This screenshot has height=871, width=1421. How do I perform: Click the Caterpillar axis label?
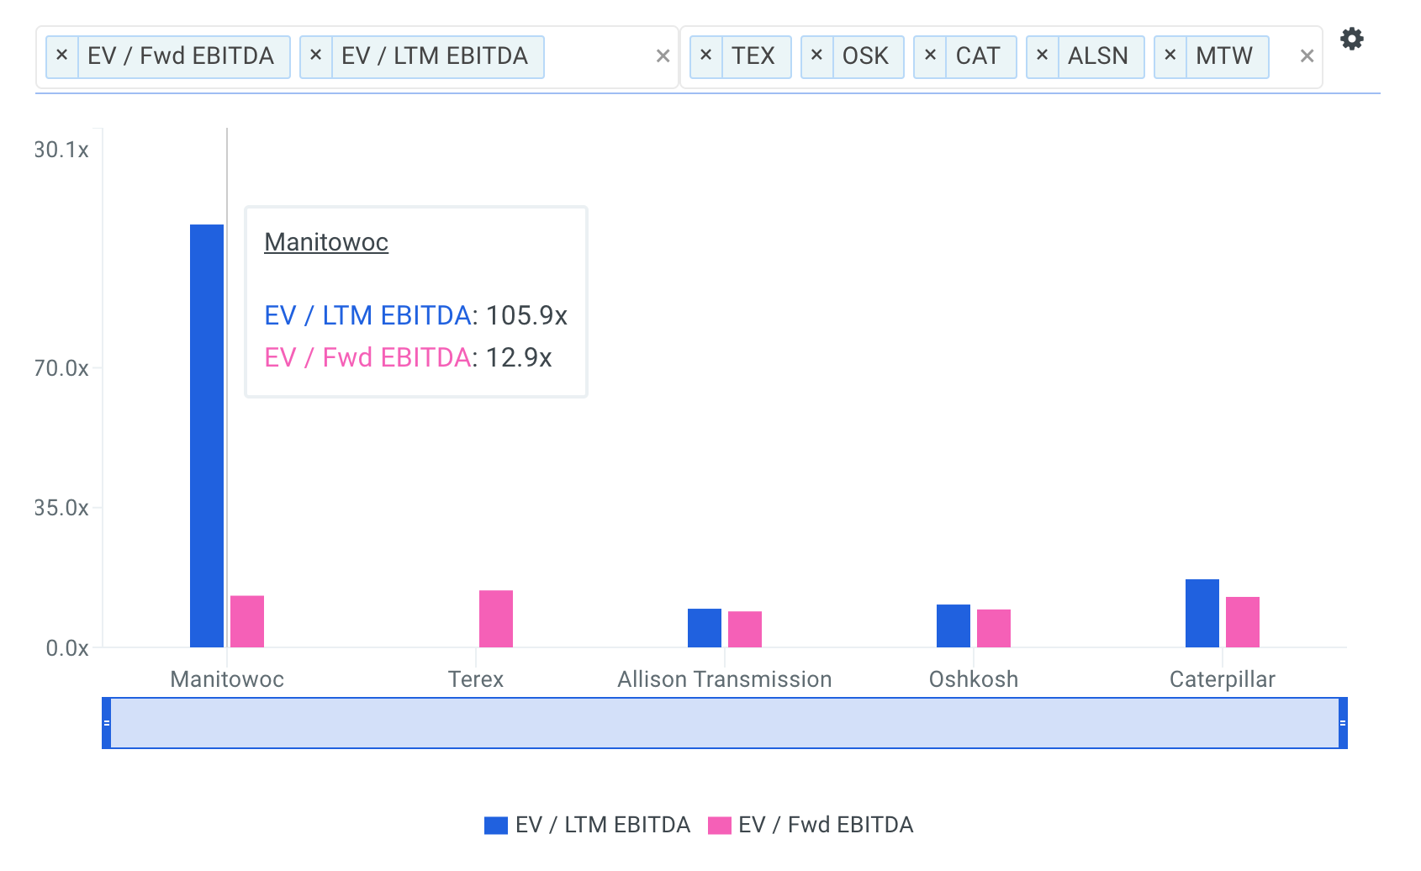click(1223, 679)
